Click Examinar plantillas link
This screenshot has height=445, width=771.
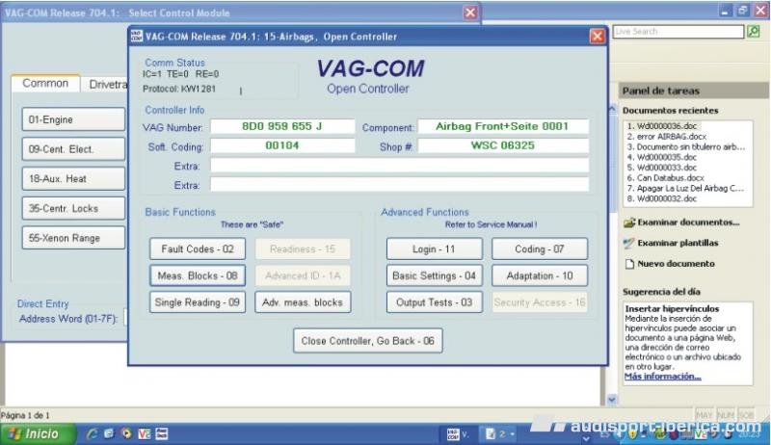tap(678, 243)
